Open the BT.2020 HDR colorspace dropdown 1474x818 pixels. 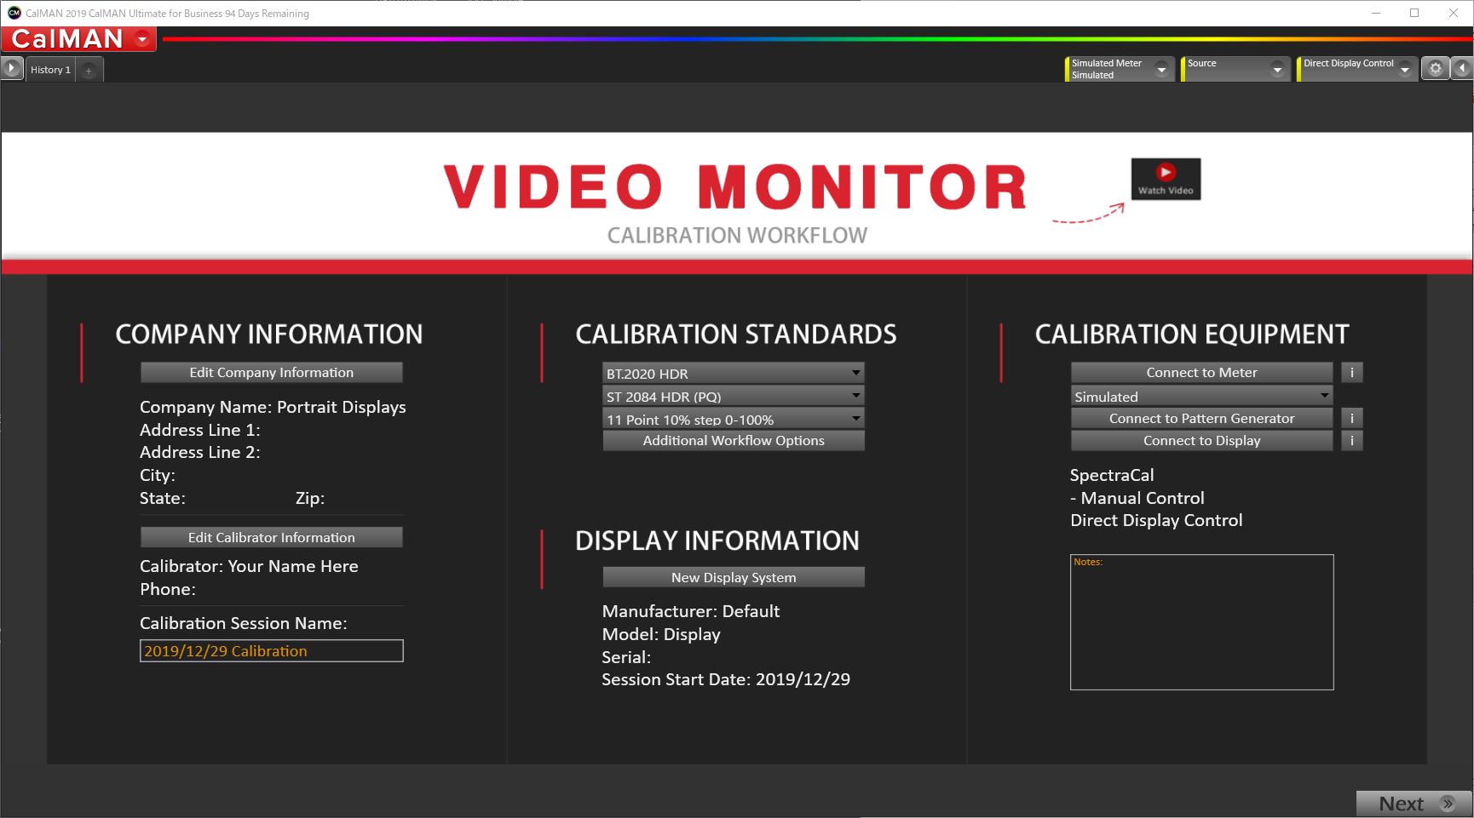[x=734, y=373]
